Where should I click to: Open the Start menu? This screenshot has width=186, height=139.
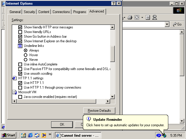tap(8, 135)
